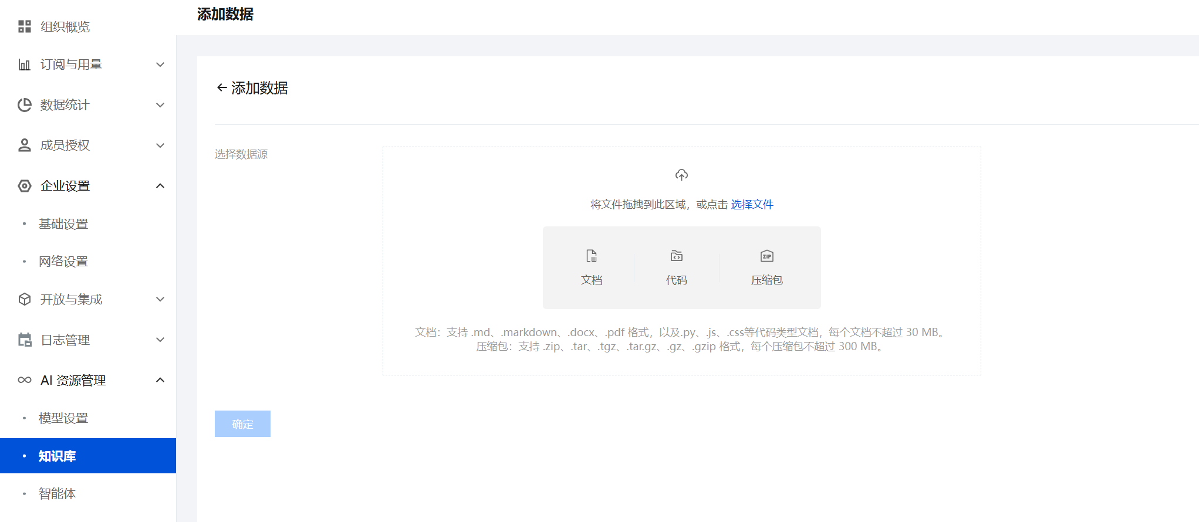
Task: Click the 选择数据源 field label
Action: point(241,154)
